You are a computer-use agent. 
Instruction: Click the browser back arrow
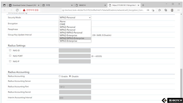pyautogui.click(x=5, y=10)
